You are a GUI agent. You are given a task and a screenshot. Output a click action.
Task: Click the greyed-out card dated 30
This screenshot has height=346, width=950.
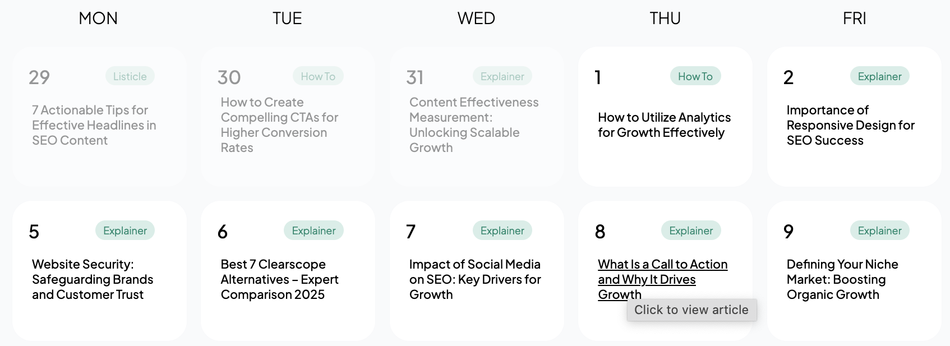click(x=288, y=117)
